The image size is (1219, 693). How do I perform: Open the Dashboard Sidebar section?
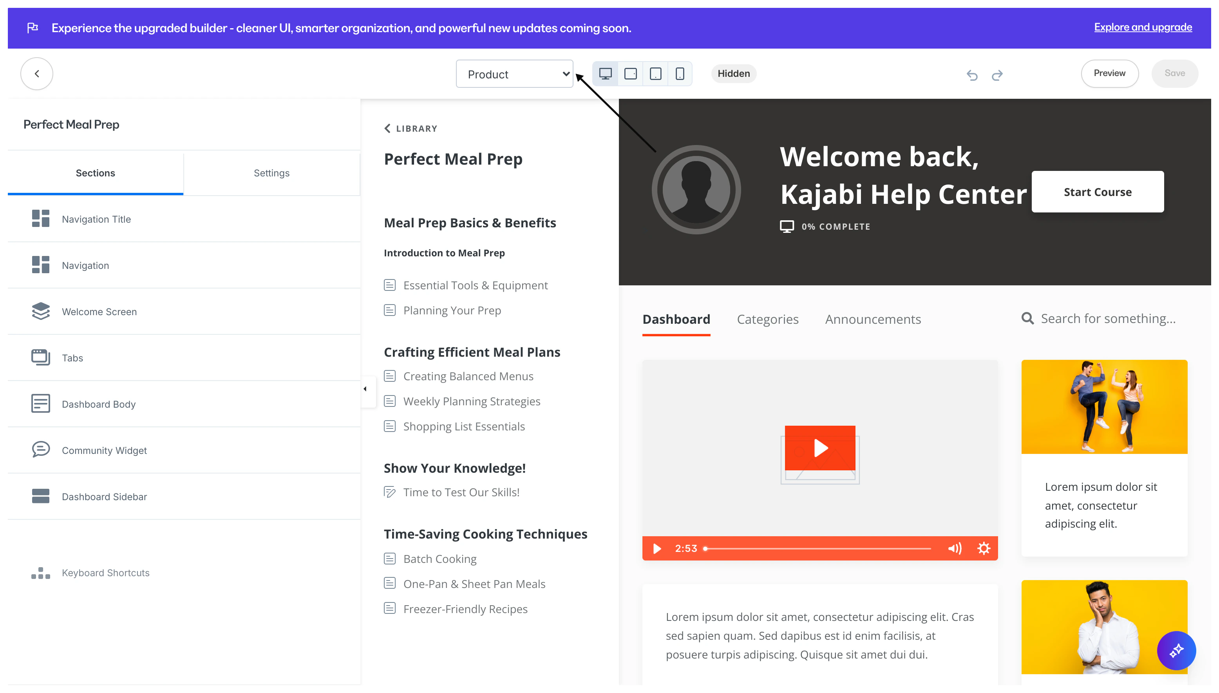tap(184, 496)
